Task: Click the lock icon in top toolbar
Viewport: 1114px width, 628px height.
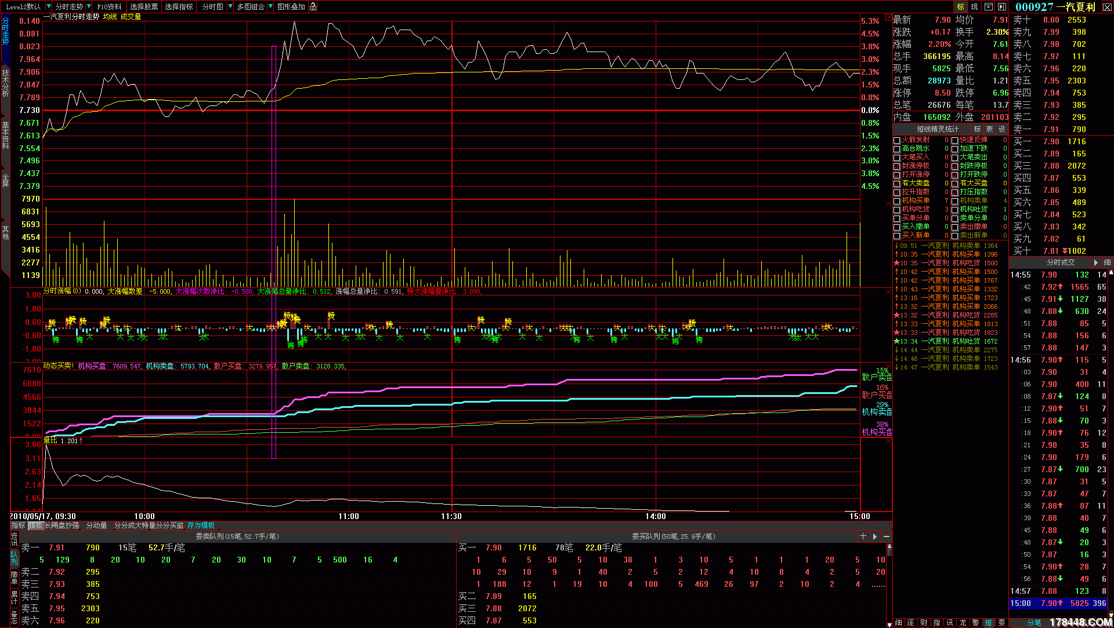Action: pyautogui.click(x=313, y=6)
